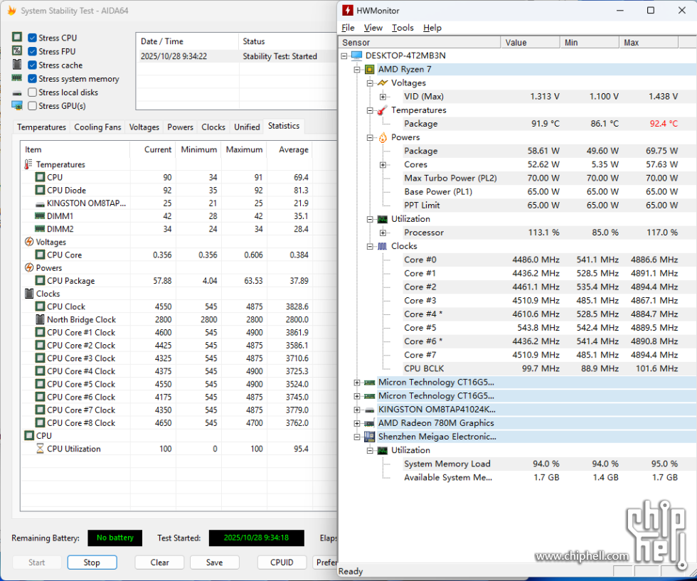Click the Powers flame icon in HWMonitor
697x581 pixels.
383,137
